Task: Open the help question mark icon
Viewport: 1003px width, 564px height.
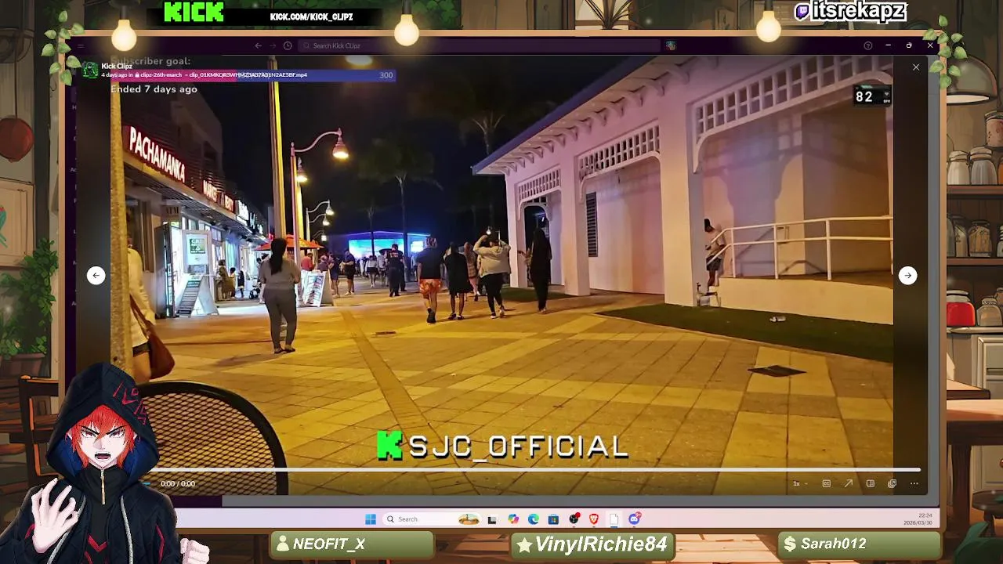Action: tap(867, 45)
